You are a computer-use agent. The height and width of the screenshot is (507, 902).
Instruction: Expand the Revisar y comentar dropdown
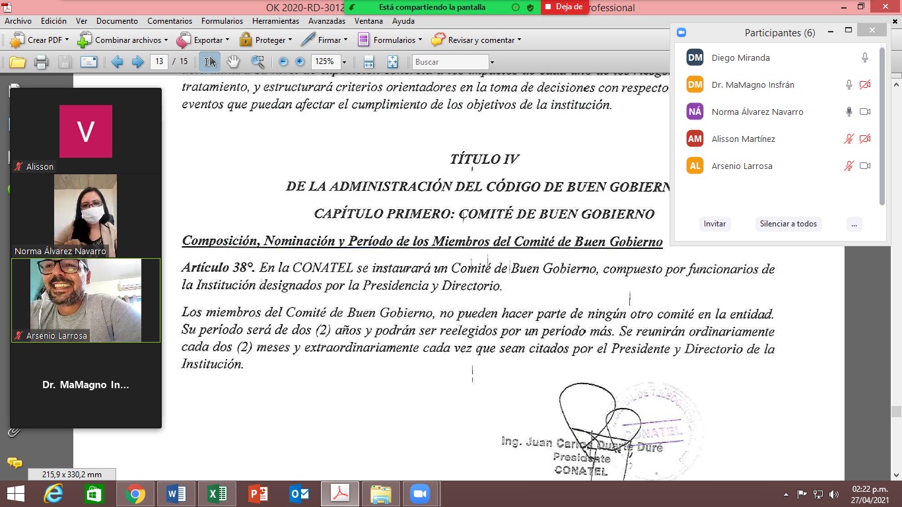pyautogui.click(x=519, y=40)
